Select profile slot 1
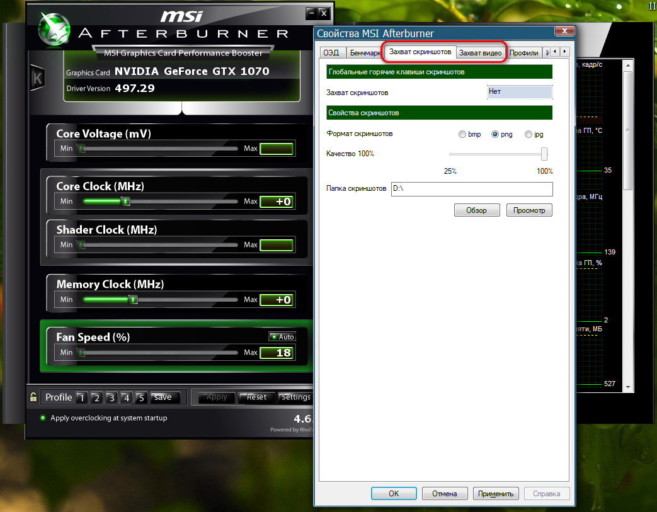 point(82,397)
